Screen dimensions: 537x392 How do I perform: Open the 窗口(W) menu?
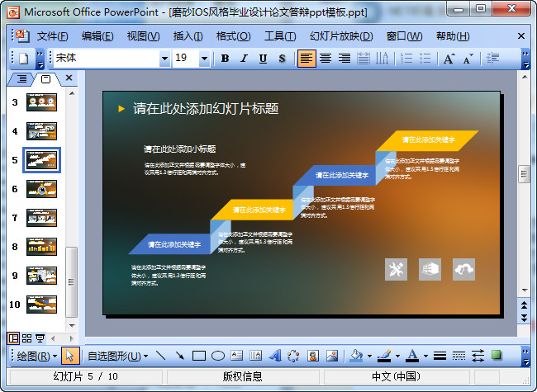404,36
